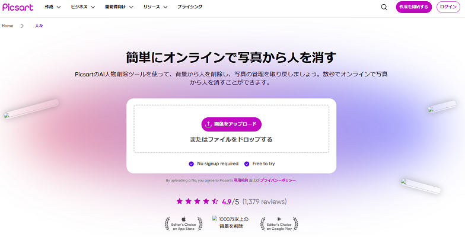
Task: Go to the プライシング page
Action: click(190, 7)
